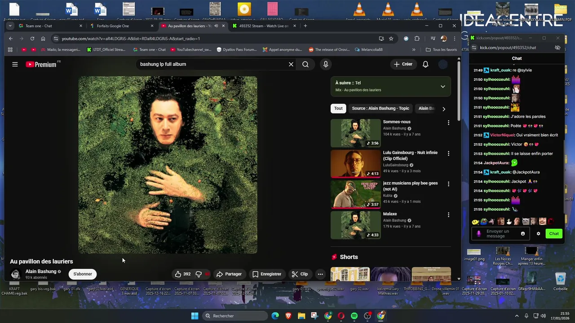Image resolution: width=575 pixels, height=323 pixels.
Task: Show hidden bookmarks with double chevron
Action: (414, 50)
